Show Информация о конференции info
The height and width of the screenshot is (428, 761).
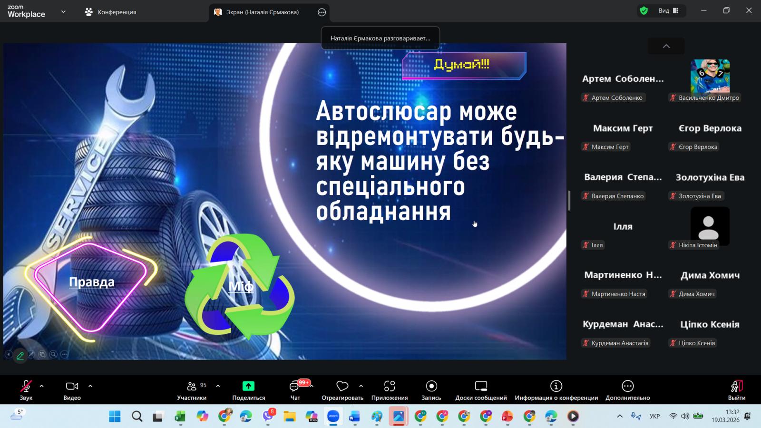[x=556, y=386]
